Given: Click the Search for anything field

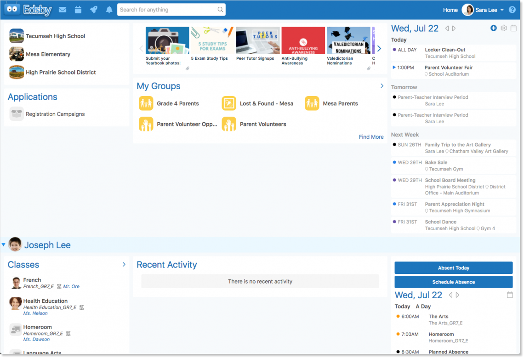Looking at the screenshot, I should tap(168, 10).
